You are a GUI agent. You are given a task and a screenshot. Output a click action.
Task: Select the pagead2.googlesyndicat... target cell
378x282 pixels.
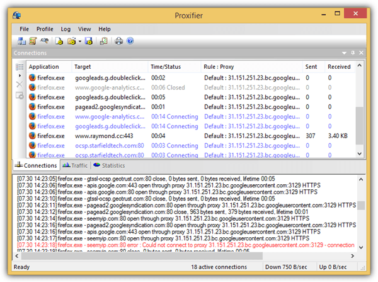click(110, 107)
